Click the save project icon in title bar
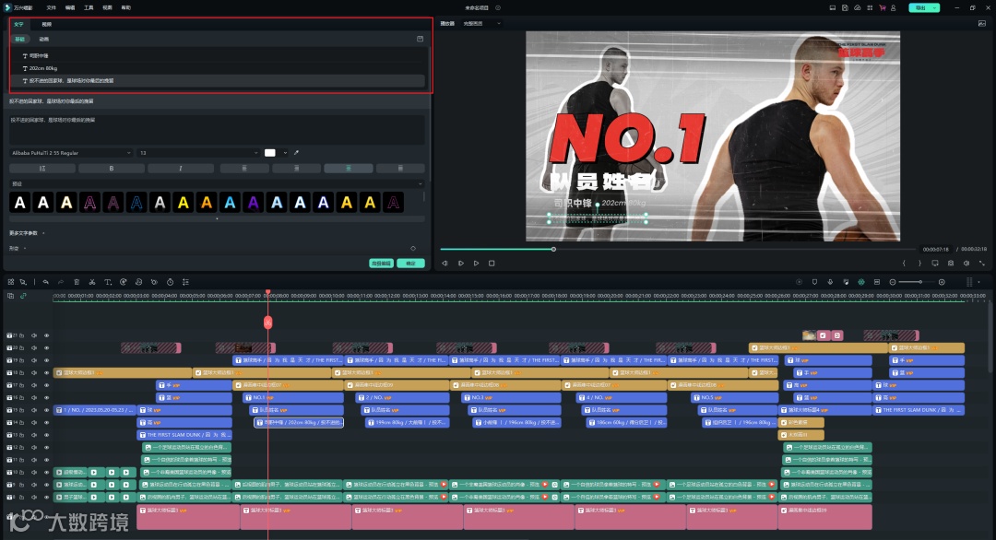996x540 pixels. (845, 7)
